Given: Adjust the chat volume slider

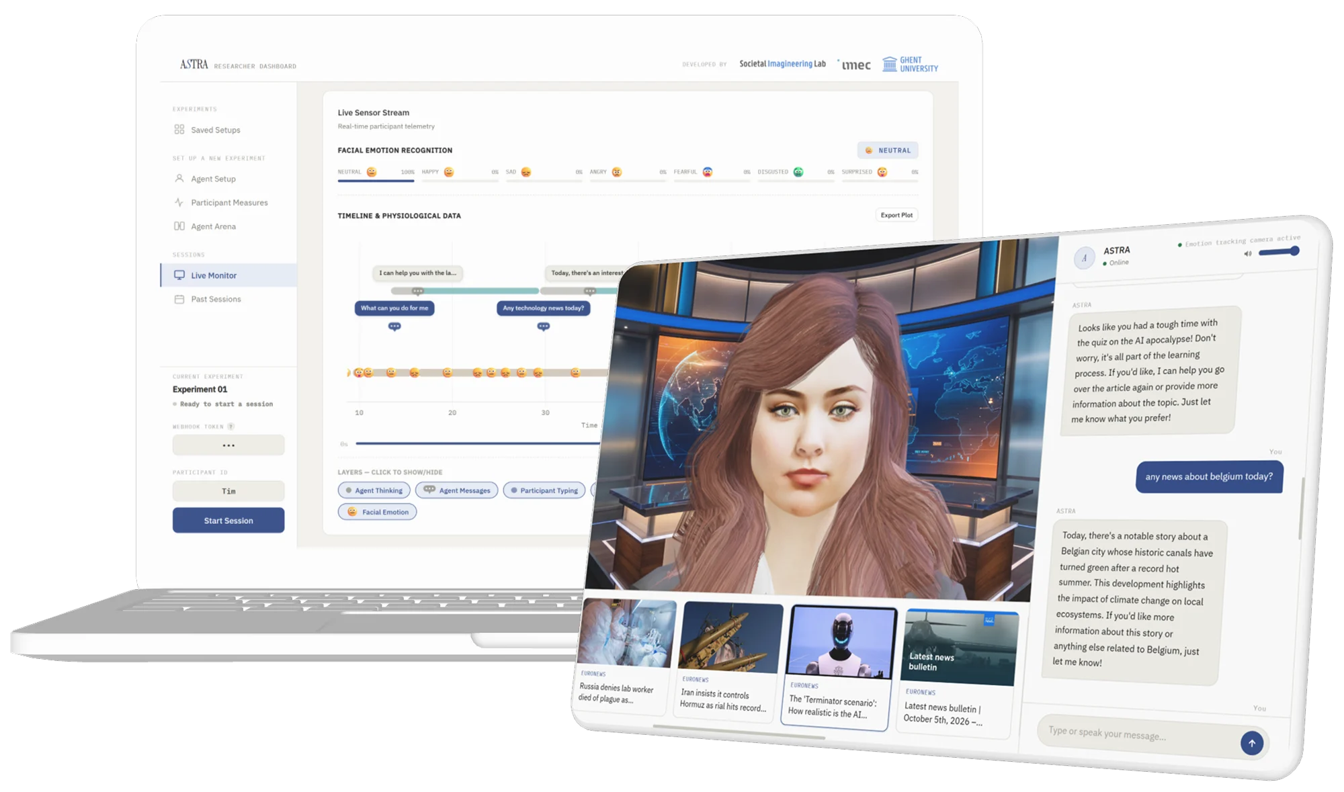Looking at the screenshot, I should click(x=1278, y=252).
